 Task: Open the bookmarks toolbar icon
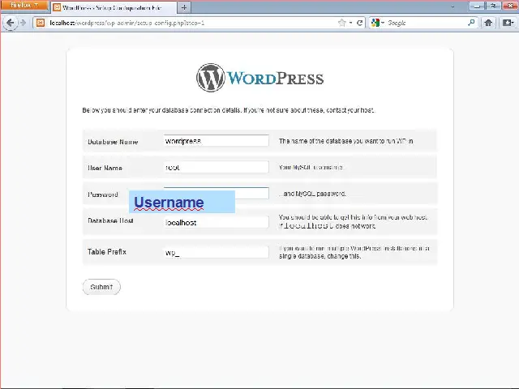coord(508,23)
